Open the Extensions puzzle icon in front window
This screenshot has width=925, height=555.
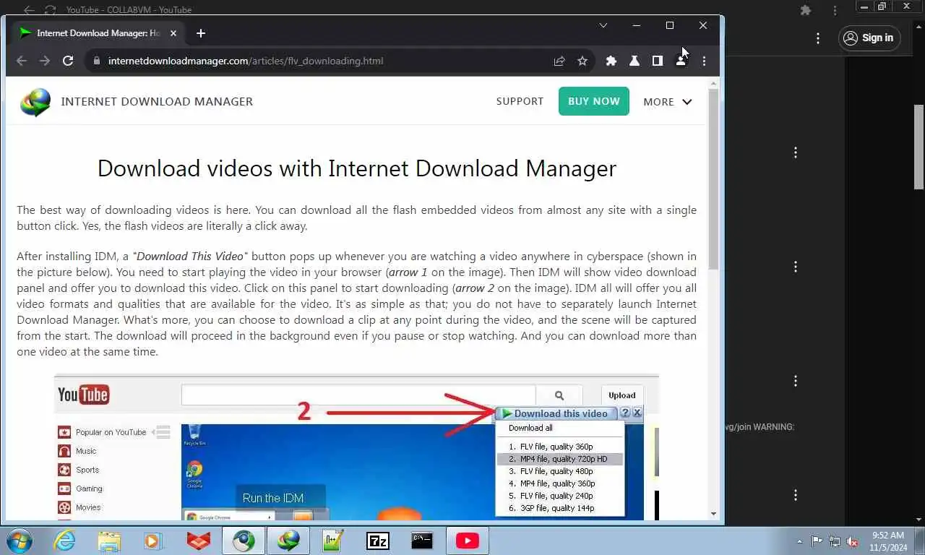point(611,61)
